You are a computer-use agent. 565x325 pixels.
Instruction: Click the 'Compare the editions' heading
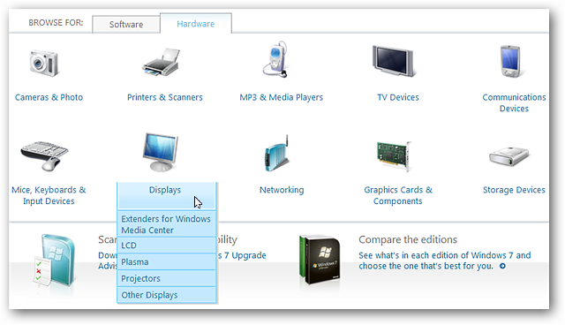408,239
